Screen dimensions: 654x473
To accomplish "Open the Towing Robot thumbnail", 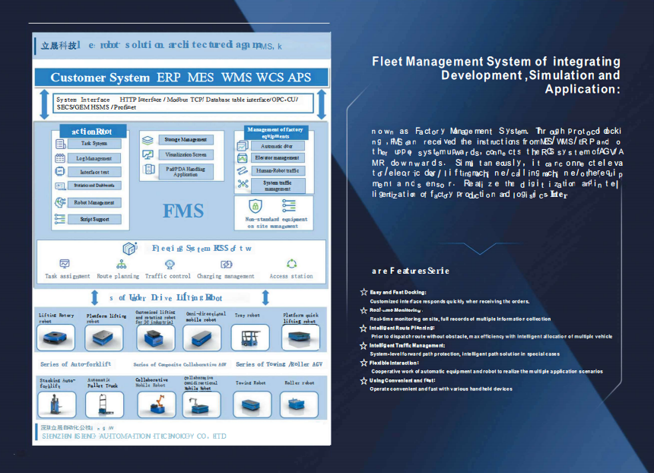I will click(x=251, y=405).
